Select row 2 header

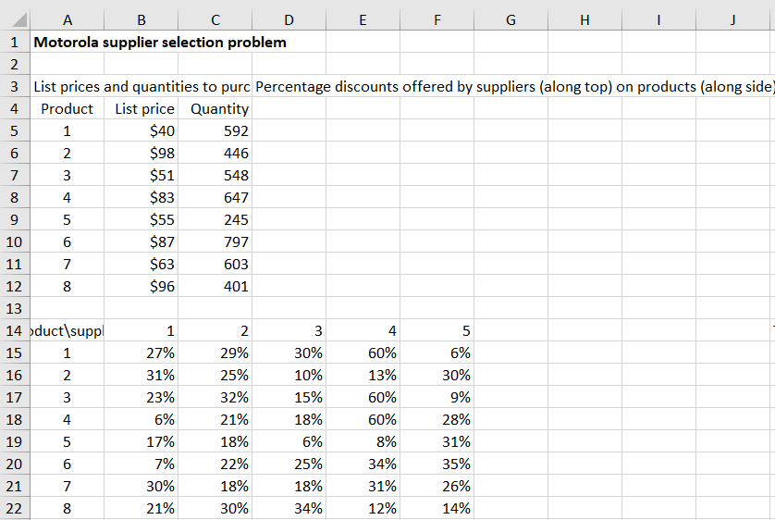click(x=14, y=64)
